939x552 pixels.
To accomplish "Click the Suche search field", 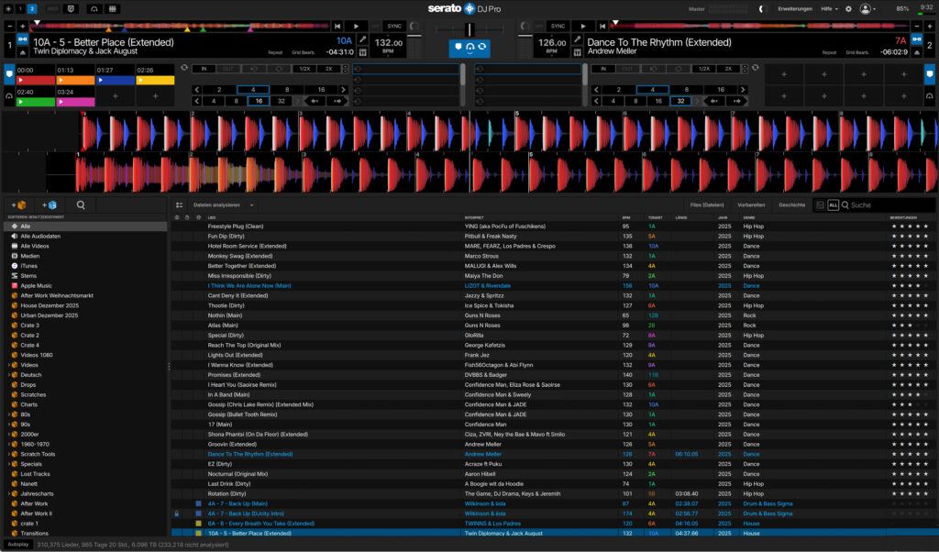I will [x=885, y=205].
